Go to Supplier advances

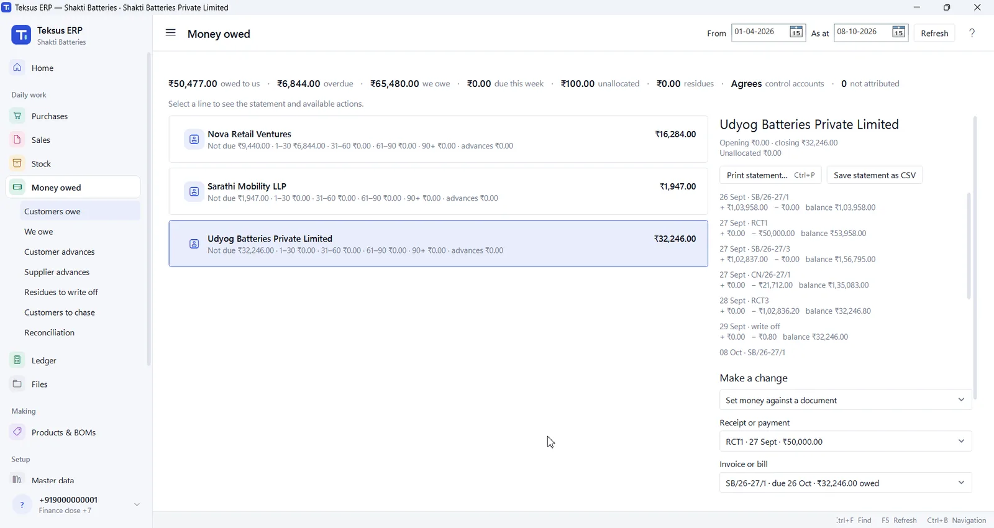click(80, 272)
